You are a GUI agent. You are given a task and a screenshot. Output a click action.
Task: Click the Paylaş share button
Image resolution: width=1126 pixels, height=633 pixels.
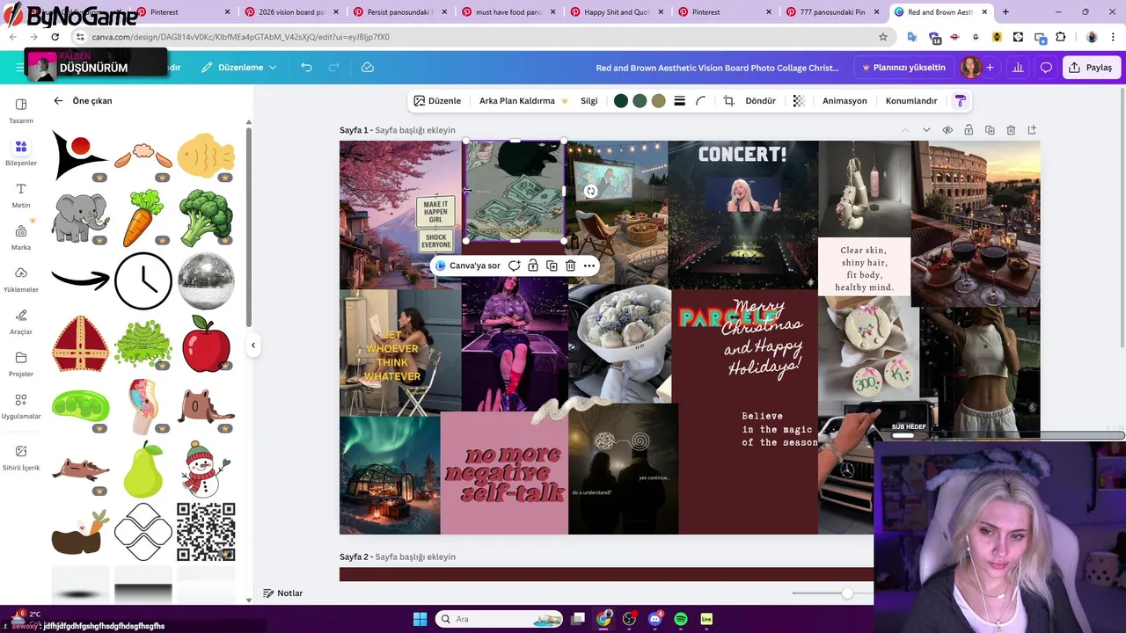[1091, 68]
